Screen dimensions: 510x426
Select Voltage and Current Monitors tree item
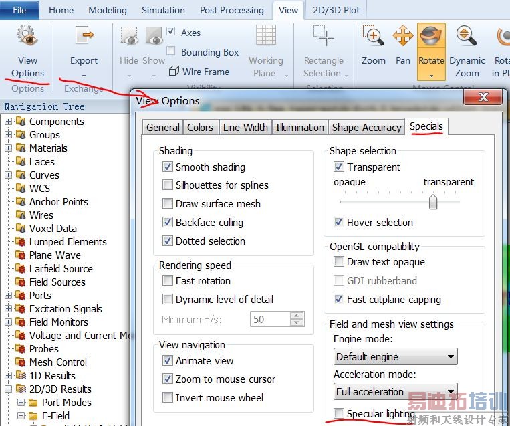tap(79, 335)
